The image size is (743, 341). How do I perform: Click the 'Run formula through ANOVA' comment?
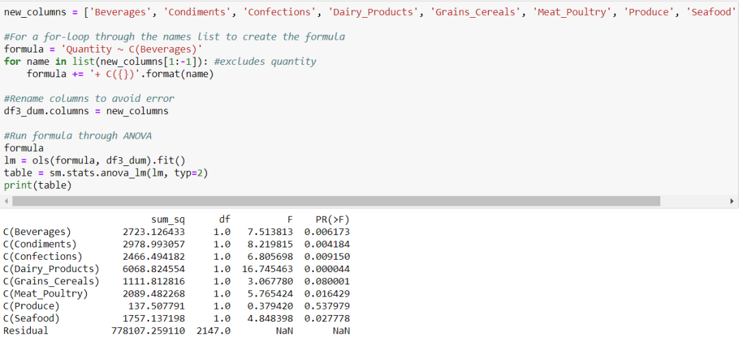pos(77,135)
